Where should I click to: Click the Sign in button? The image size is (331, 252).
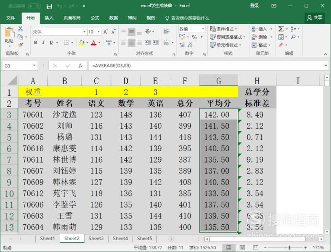pyautogui.click(x=254, y=6)
